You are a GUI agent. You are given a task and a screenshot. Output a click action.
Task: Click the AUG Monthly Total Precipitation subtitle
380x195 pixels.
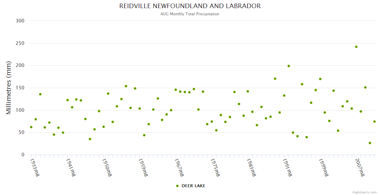coord(190,14)
